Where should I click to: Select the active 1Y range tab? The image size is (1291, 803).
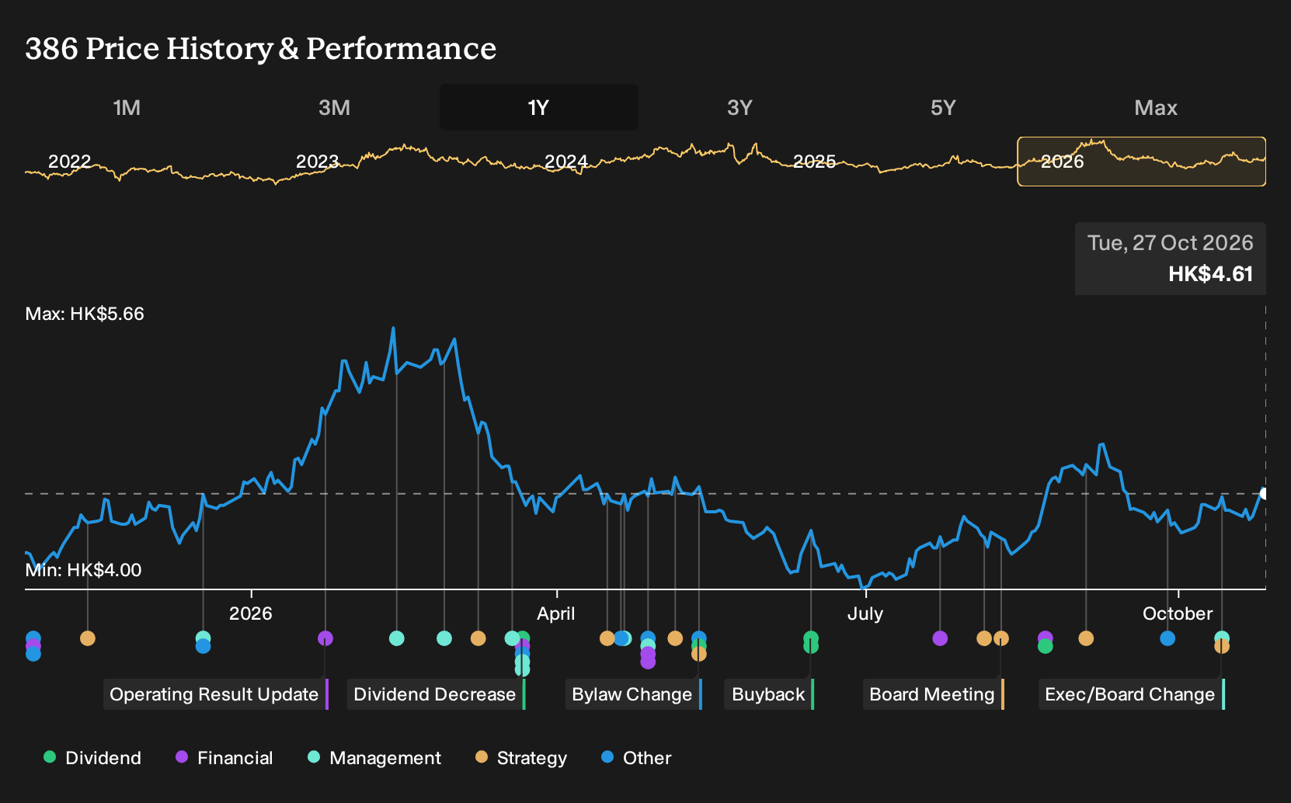538,107
